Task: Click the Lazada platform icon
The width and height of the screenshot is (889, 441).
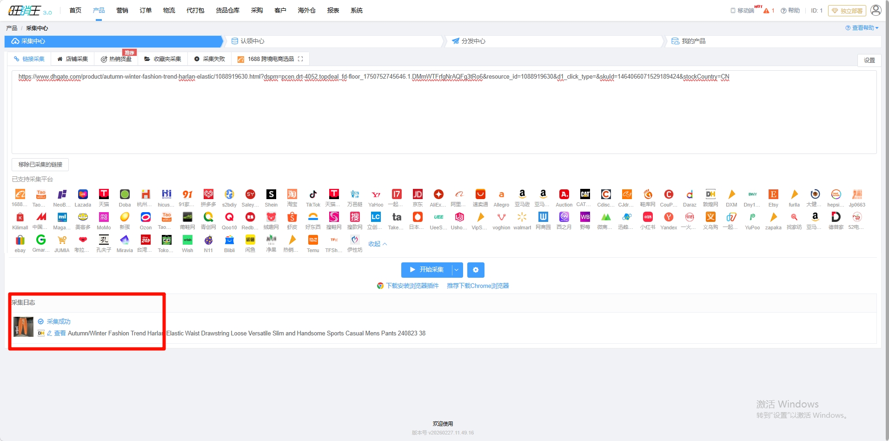Action: (83, 194)
